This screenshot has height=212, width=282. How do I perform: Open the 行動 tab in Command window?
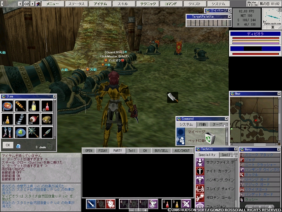click(x=202, y=124)
